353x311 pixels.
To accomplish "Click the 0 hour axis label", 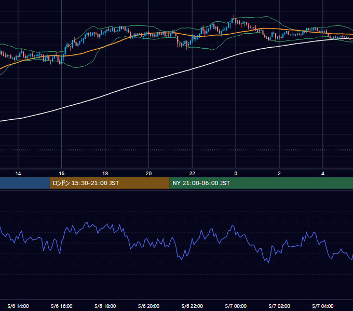I will [x=236, y=174].
